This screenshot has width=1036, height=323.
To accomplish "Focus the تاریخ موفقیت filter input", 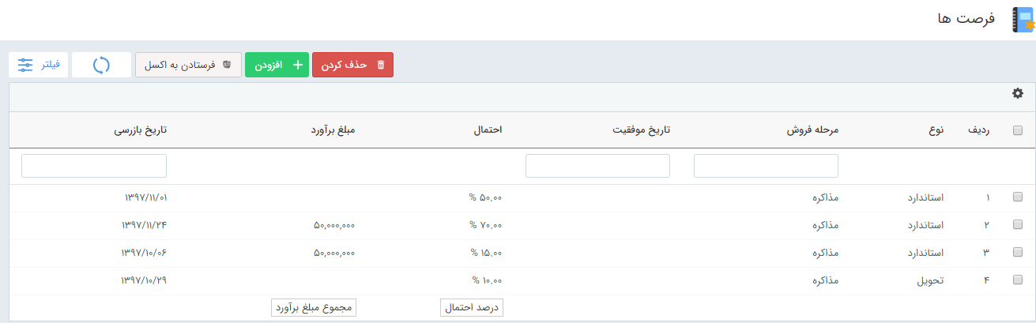I will point(597,166).
